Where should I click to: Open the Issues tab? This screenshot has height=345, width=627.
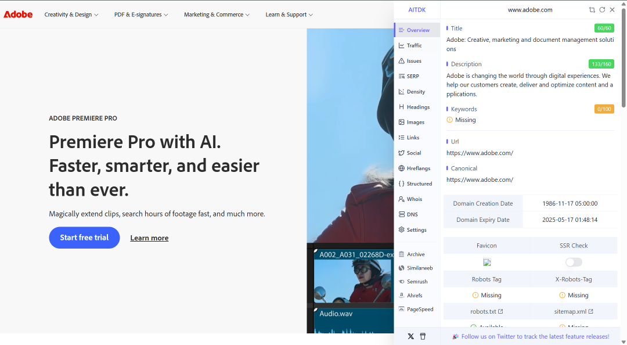tap(417, 61)
